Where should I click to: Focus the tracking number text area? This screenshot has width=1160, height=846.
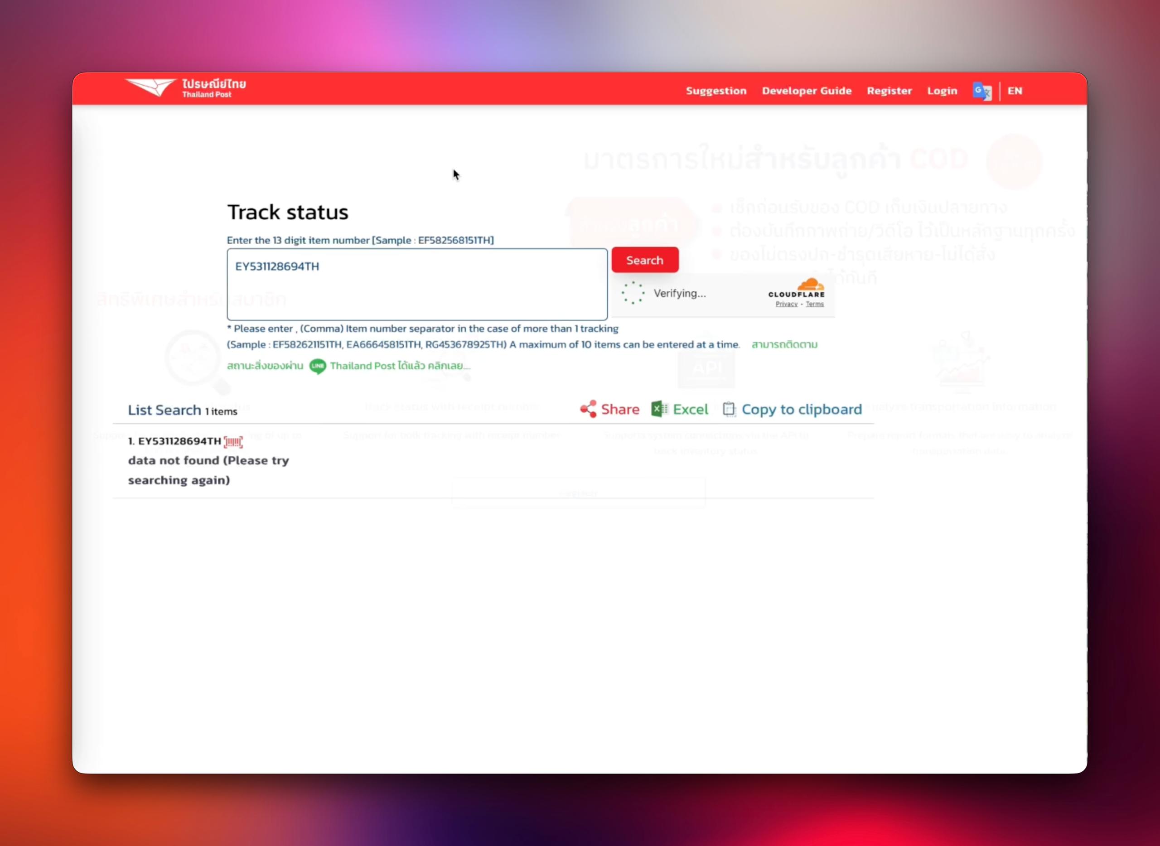coord(417,284)
